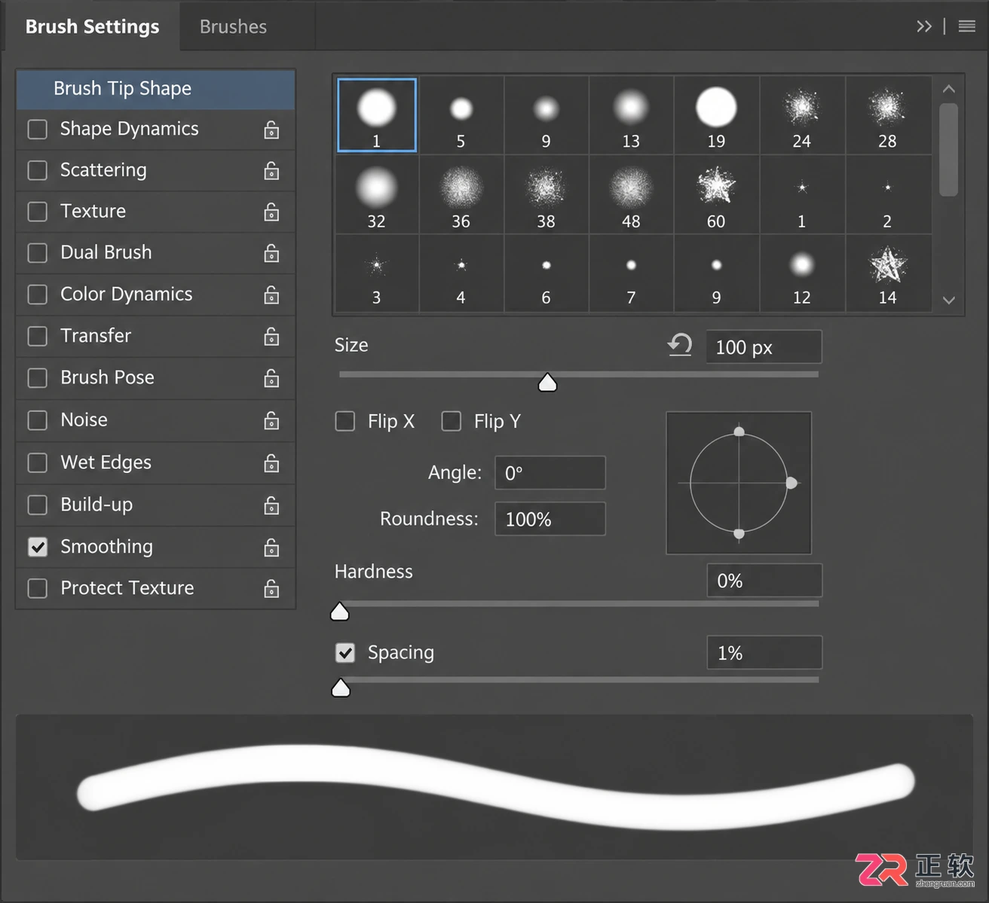Toggle the lock icon beside Color Dynamics
Viewport: 989px width, 903px height.
(271, 294)
